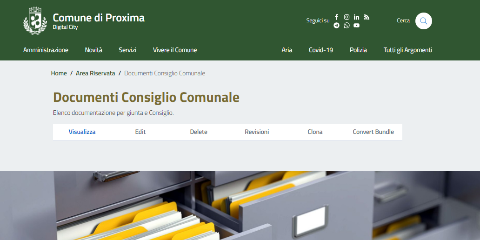480x240 pixels.
Task: Open the Telegram channel icon
Action: tap(337, 26)
